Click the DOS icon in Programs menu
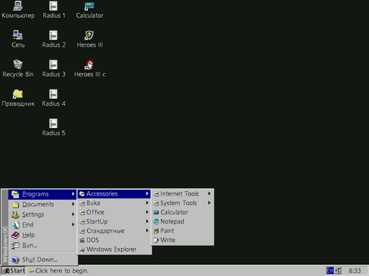 click(82, 240)
